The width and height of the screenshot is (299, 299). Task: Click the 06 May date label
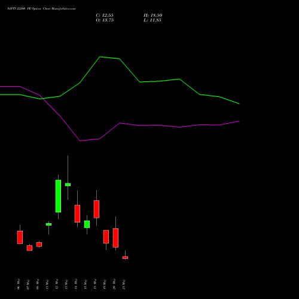click(19, 284)
